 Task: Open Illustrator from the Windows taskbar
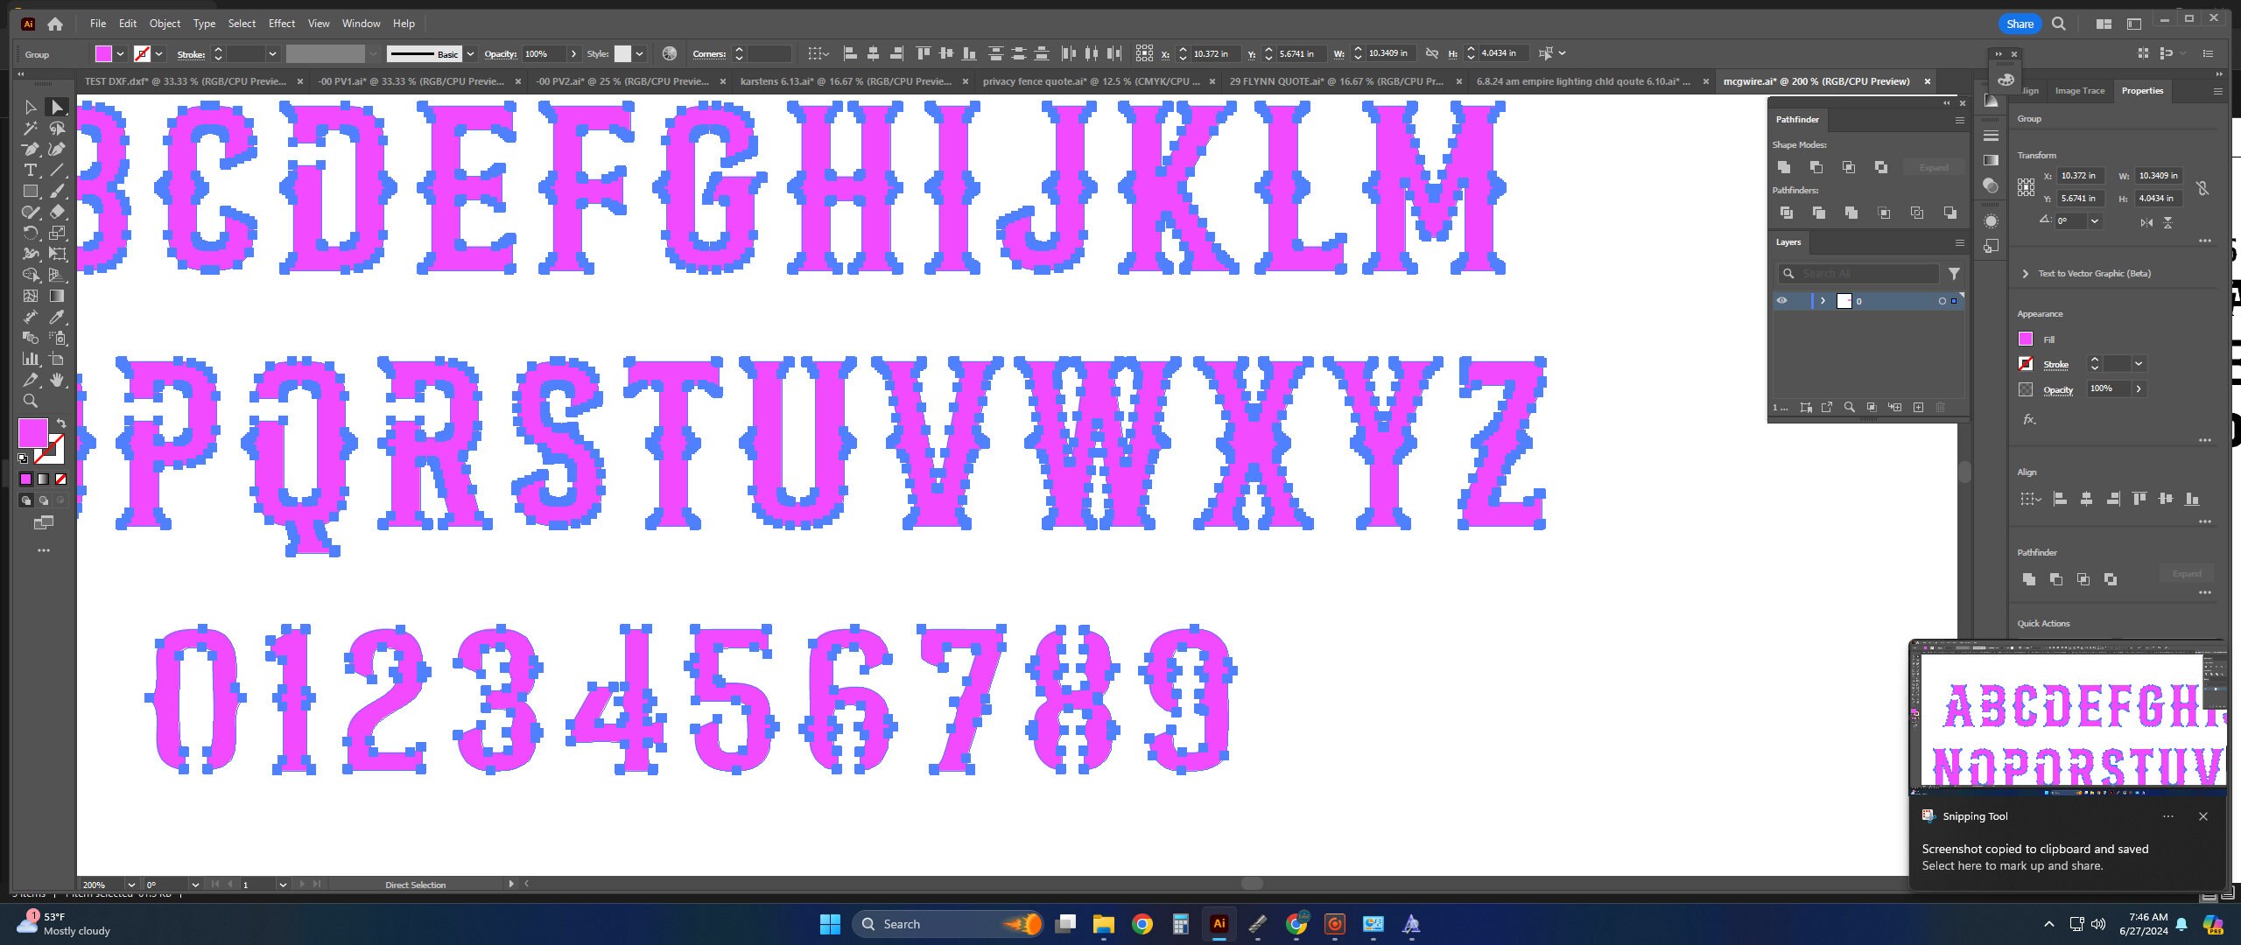1219,923
